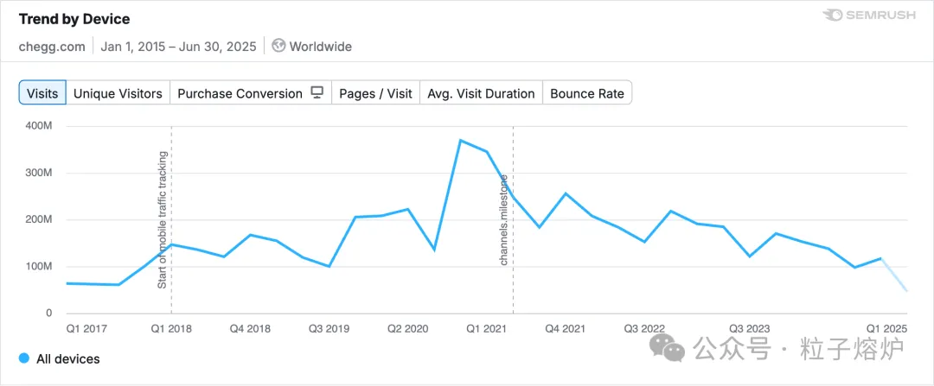This screenshot has height=386, width=934.
Task: Click the 'Jan 1, 2015 – Jun 30, 2025' date range
Action: (x=178, y=47)
